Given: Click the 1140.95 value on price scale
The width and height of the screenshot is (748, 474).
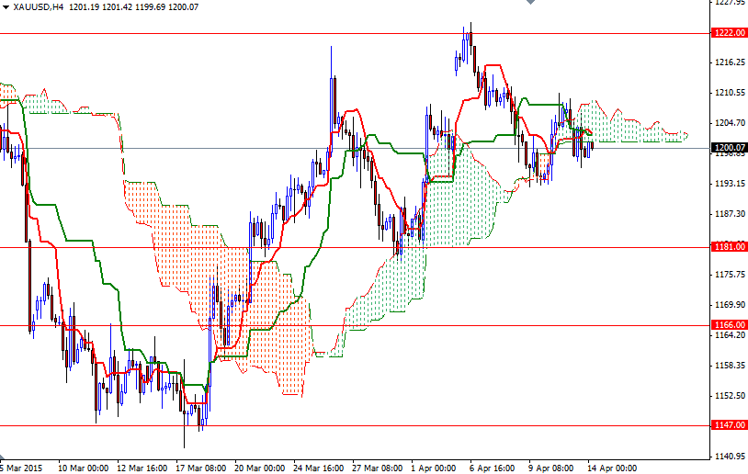Looking at the screenshot, I should (728, 457).
